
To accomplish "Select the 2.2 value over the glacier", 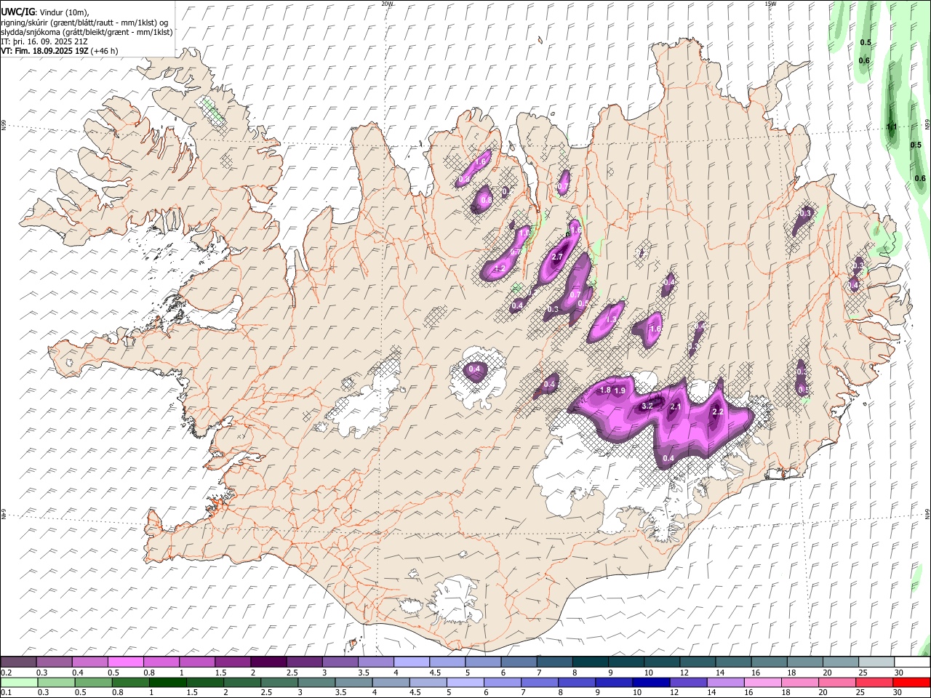I will [717, 412].
